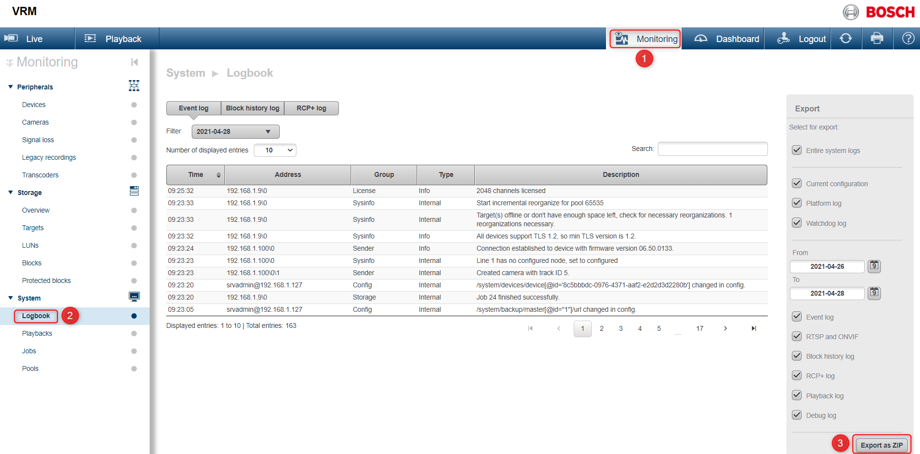Open the Filter date dropdown
Viewport: 920px width, 454px height.
pos(235,131)
